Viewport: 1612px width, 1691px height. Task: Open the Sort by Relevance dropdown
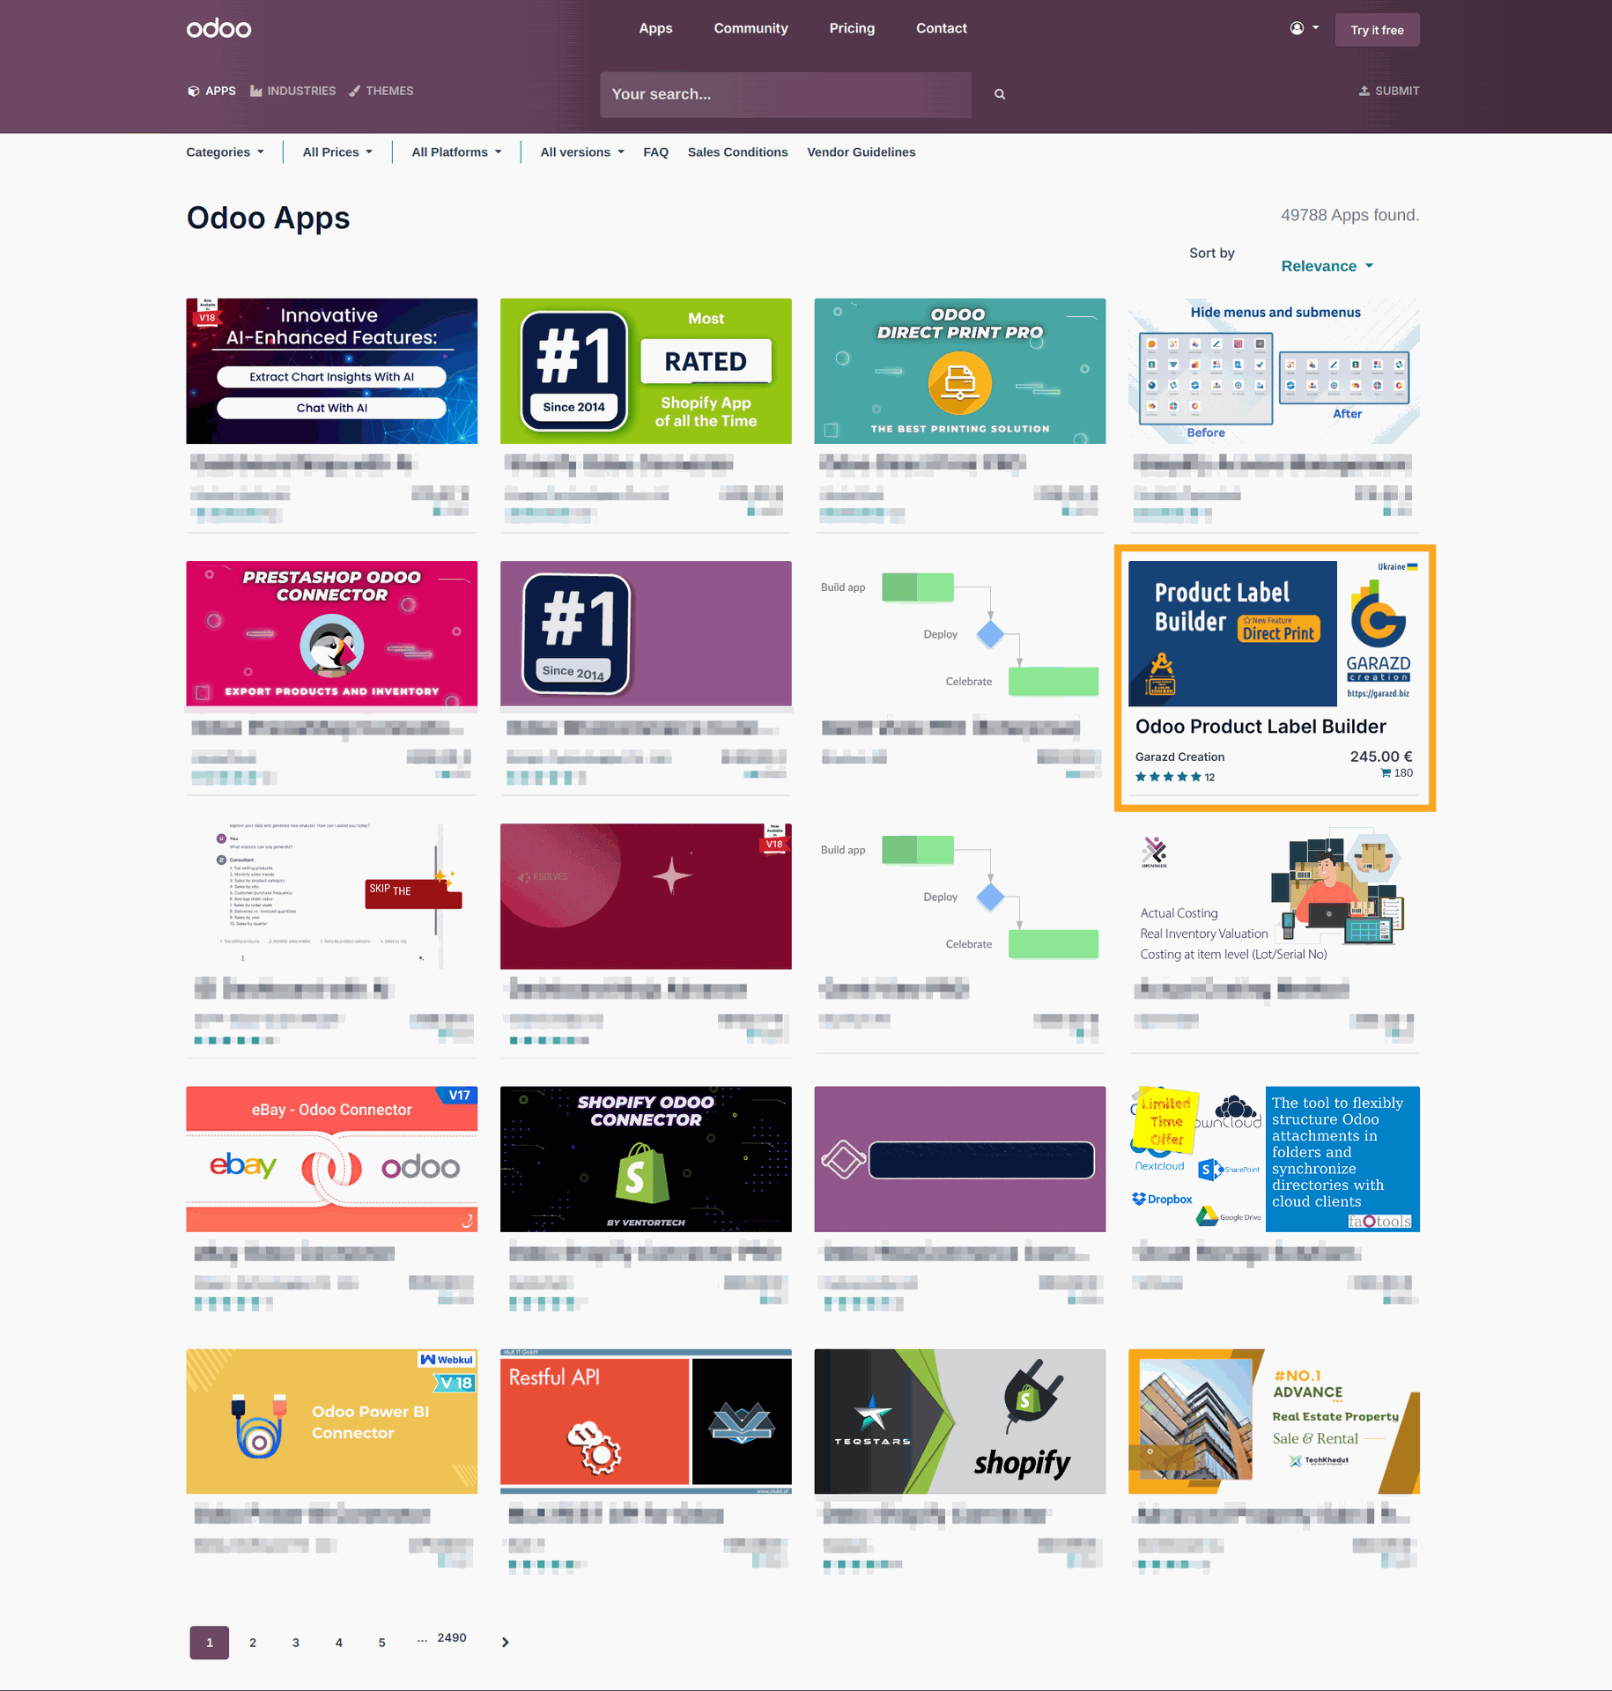pos(1327,266)
